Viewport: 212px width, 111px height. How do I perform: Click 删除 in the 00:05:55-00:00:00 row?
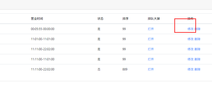coord(197,29)
